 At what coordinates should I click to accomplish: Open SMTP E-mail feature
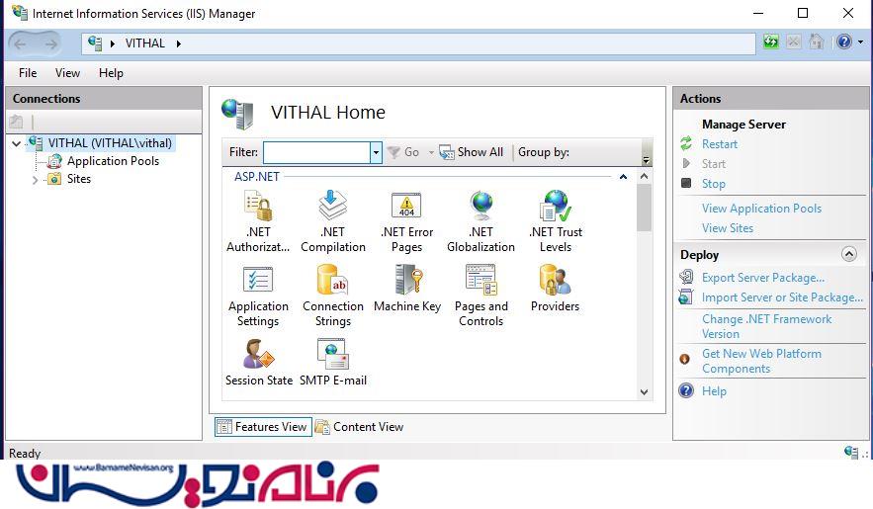click(333, 362)
